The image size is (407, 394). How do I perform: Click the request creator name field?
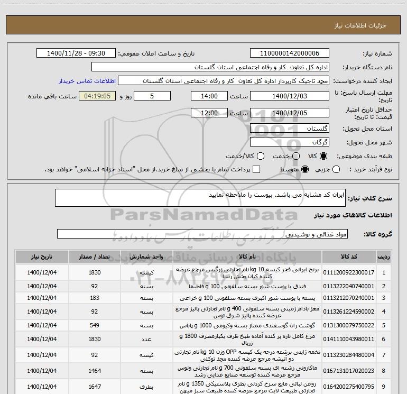tap(224, 81)
